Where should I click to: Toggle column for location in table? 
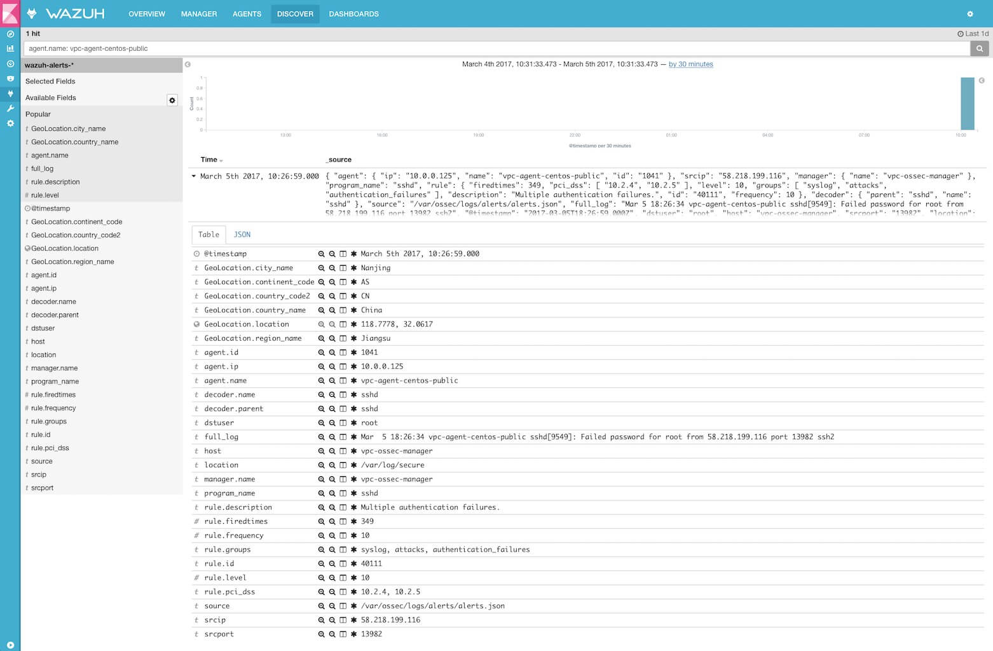point(343,465)
